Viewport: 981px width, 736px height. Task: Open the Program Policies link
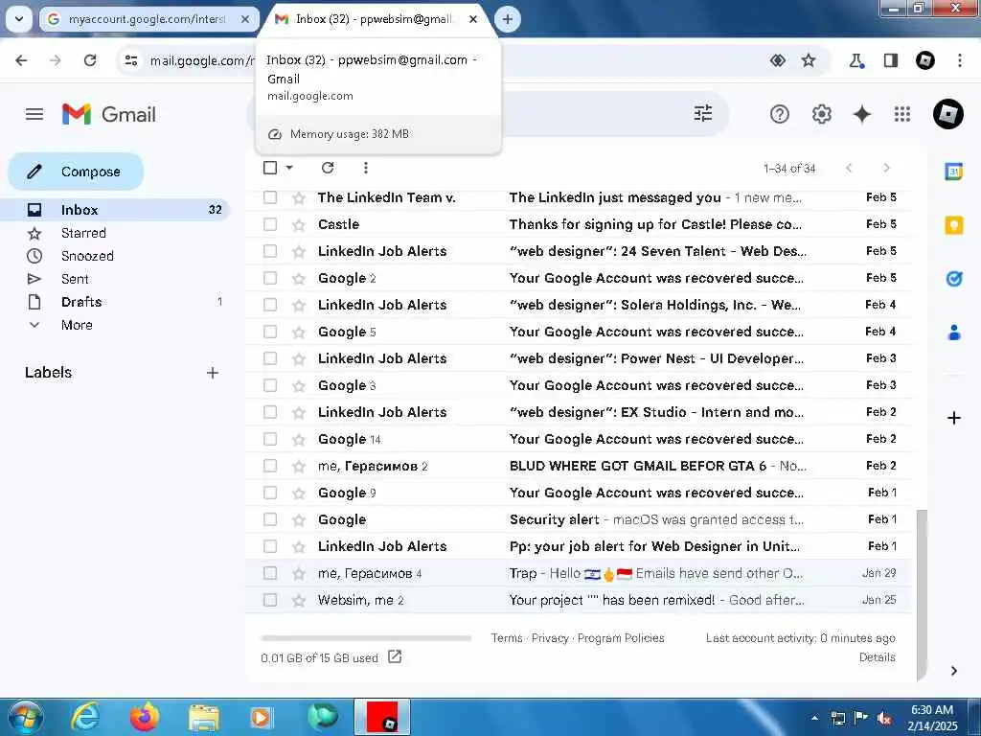point(621,637)
